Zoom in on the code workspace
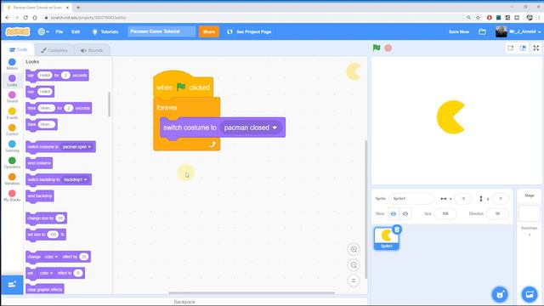 click(354, 249)
